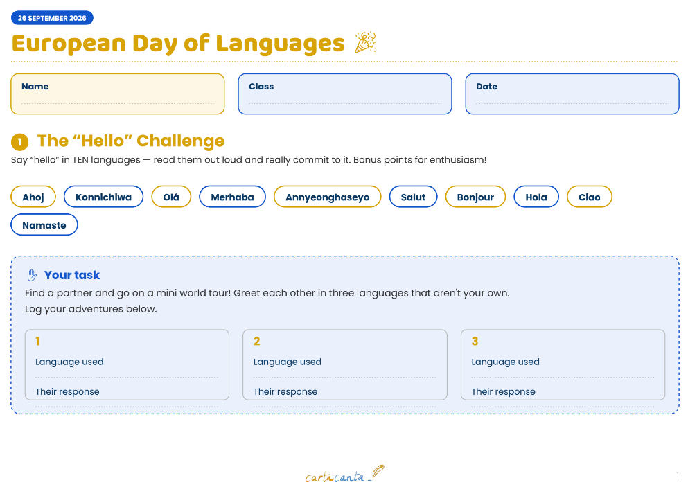The height and width of the screenshot is (487, 697).
Task: Click into the Name field
Action: point(118,94)
